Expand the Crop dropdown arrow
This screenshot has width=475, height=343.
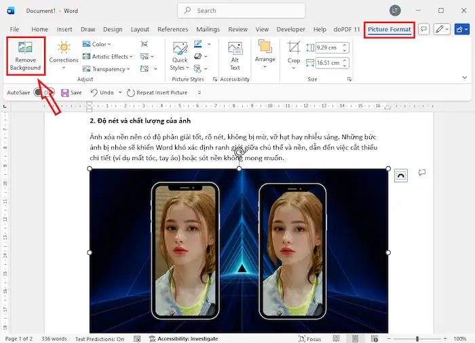[x=294, y=68]
